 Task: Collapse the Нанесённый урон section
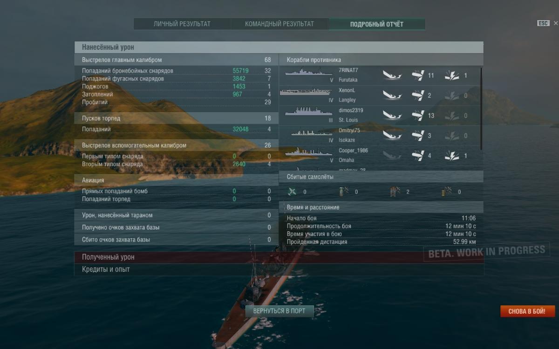tap(279, 47)
